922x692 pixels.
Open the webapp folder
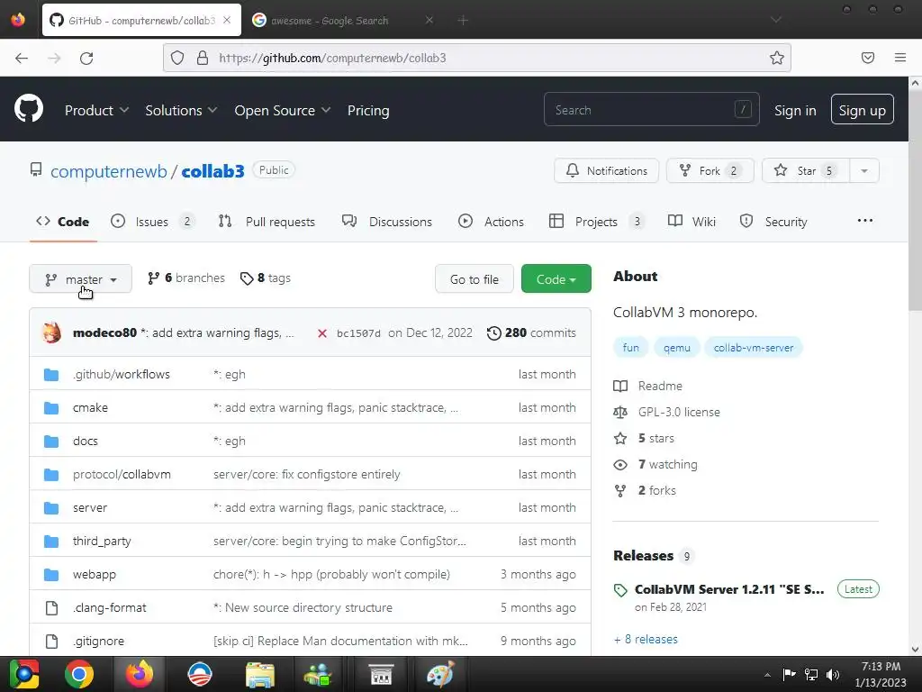coord(94,574)
